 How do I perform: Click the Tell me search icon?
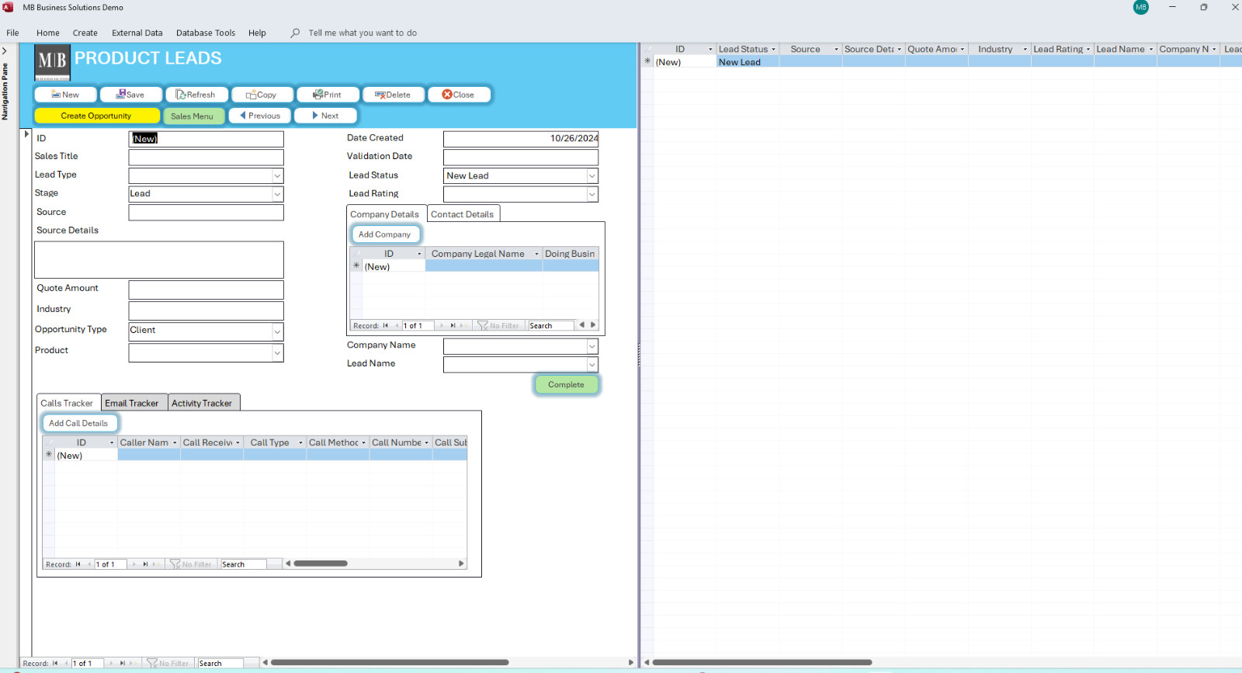click(x=295, y=33)
